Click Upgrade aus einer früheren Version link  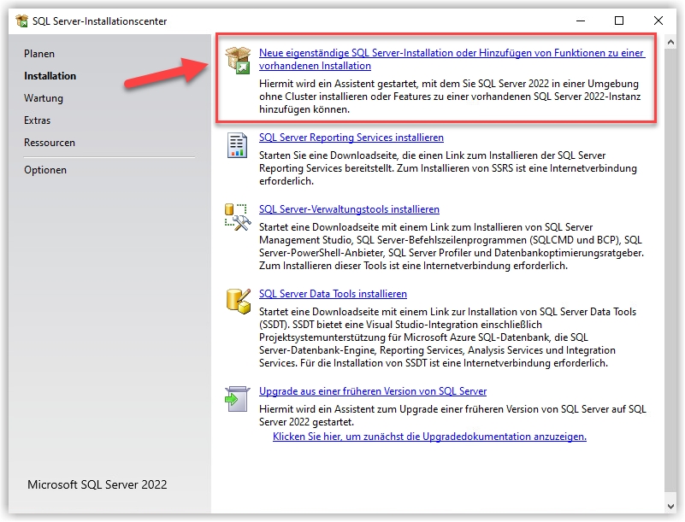pyautogui.click(x=373, y=391)
